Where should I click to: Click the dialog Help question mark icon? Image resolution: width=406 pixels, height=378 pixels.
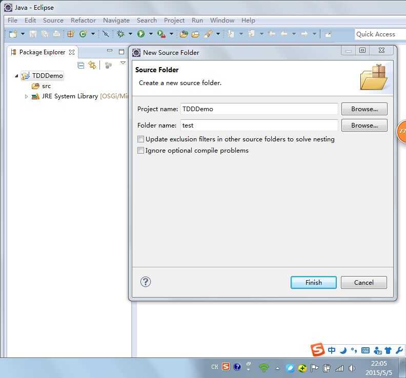tap(146, 282)
